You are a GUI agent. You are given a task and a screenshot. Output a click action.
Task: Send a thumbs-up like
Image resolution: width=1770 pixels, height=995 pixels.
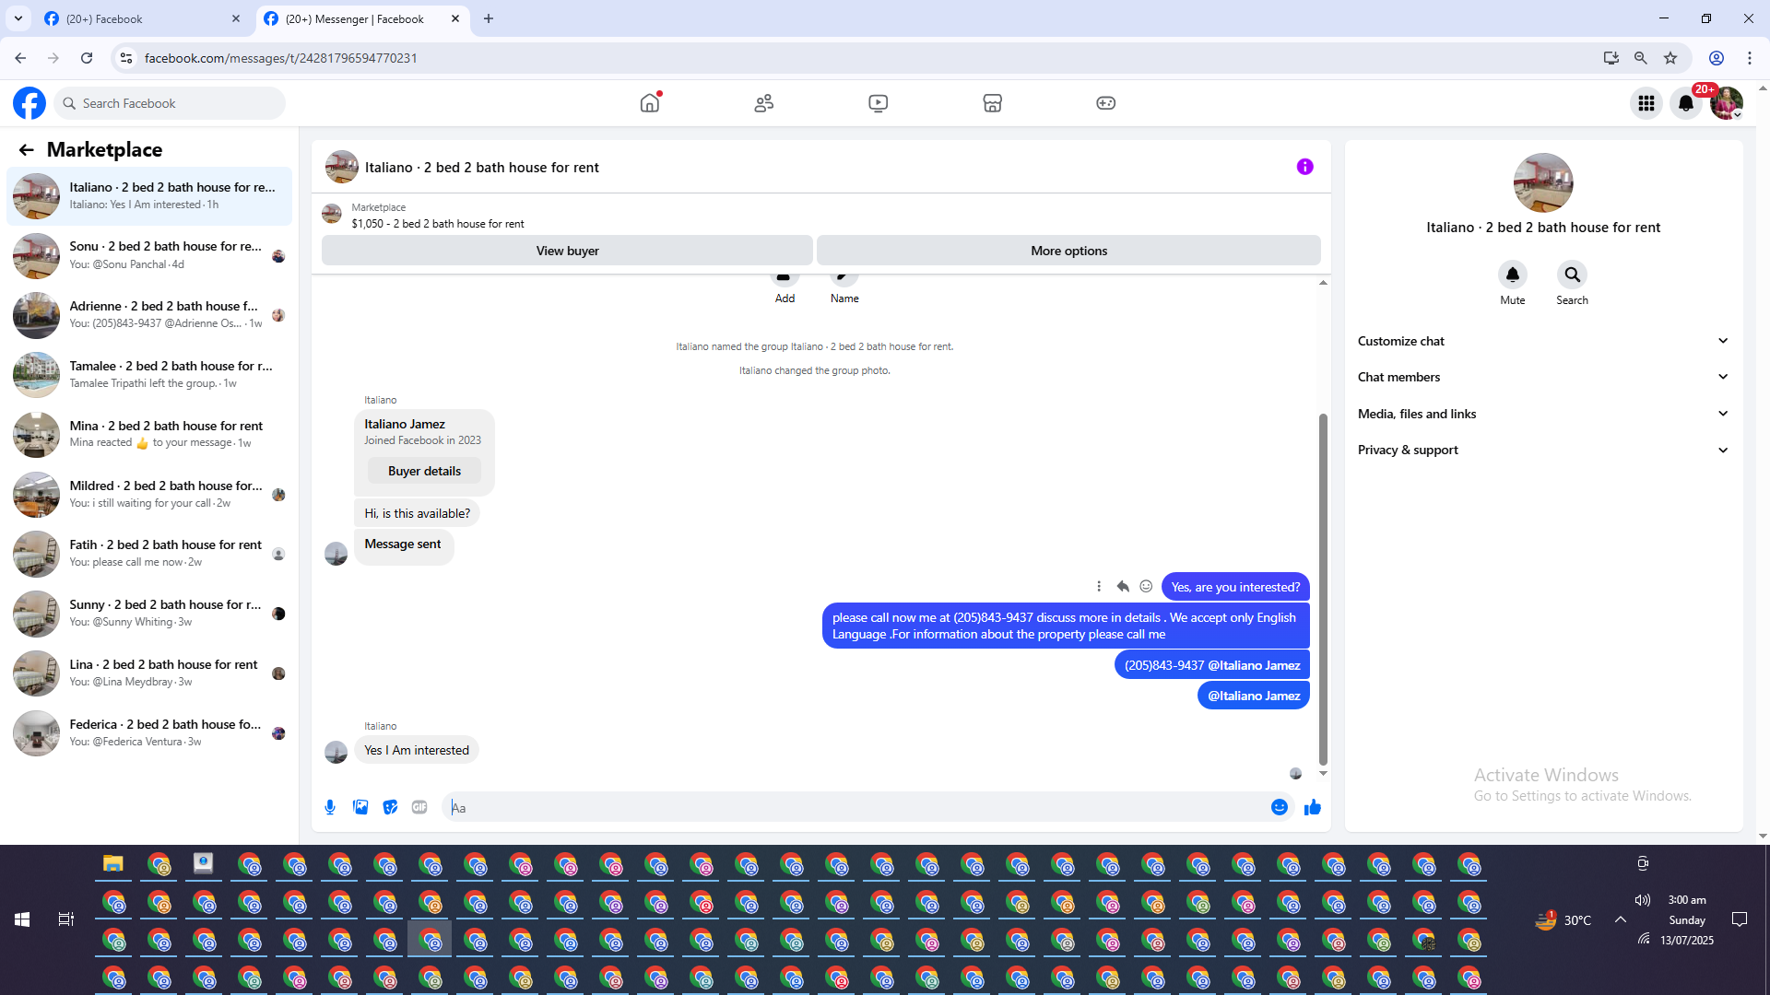tap(1312, 807)
